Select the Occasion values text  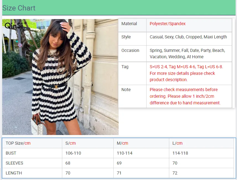tap(187, 54)
